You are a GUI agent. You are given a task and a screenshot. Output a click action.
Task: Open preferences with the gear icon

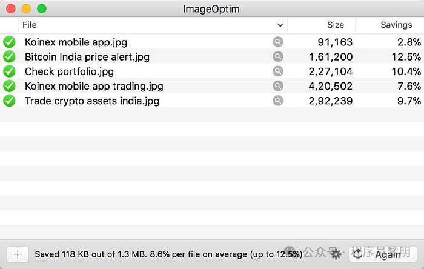coord(336,254)
